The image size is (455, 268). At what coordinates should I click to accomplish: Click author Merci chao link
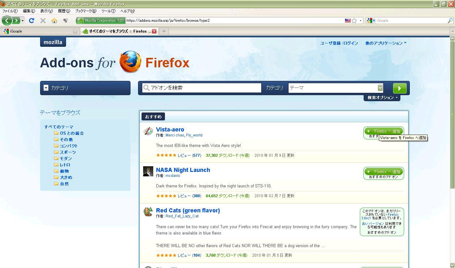pos(175,135)
